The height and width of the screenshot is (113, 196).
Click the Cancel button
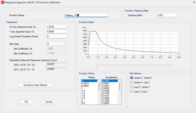click(49, 102)
